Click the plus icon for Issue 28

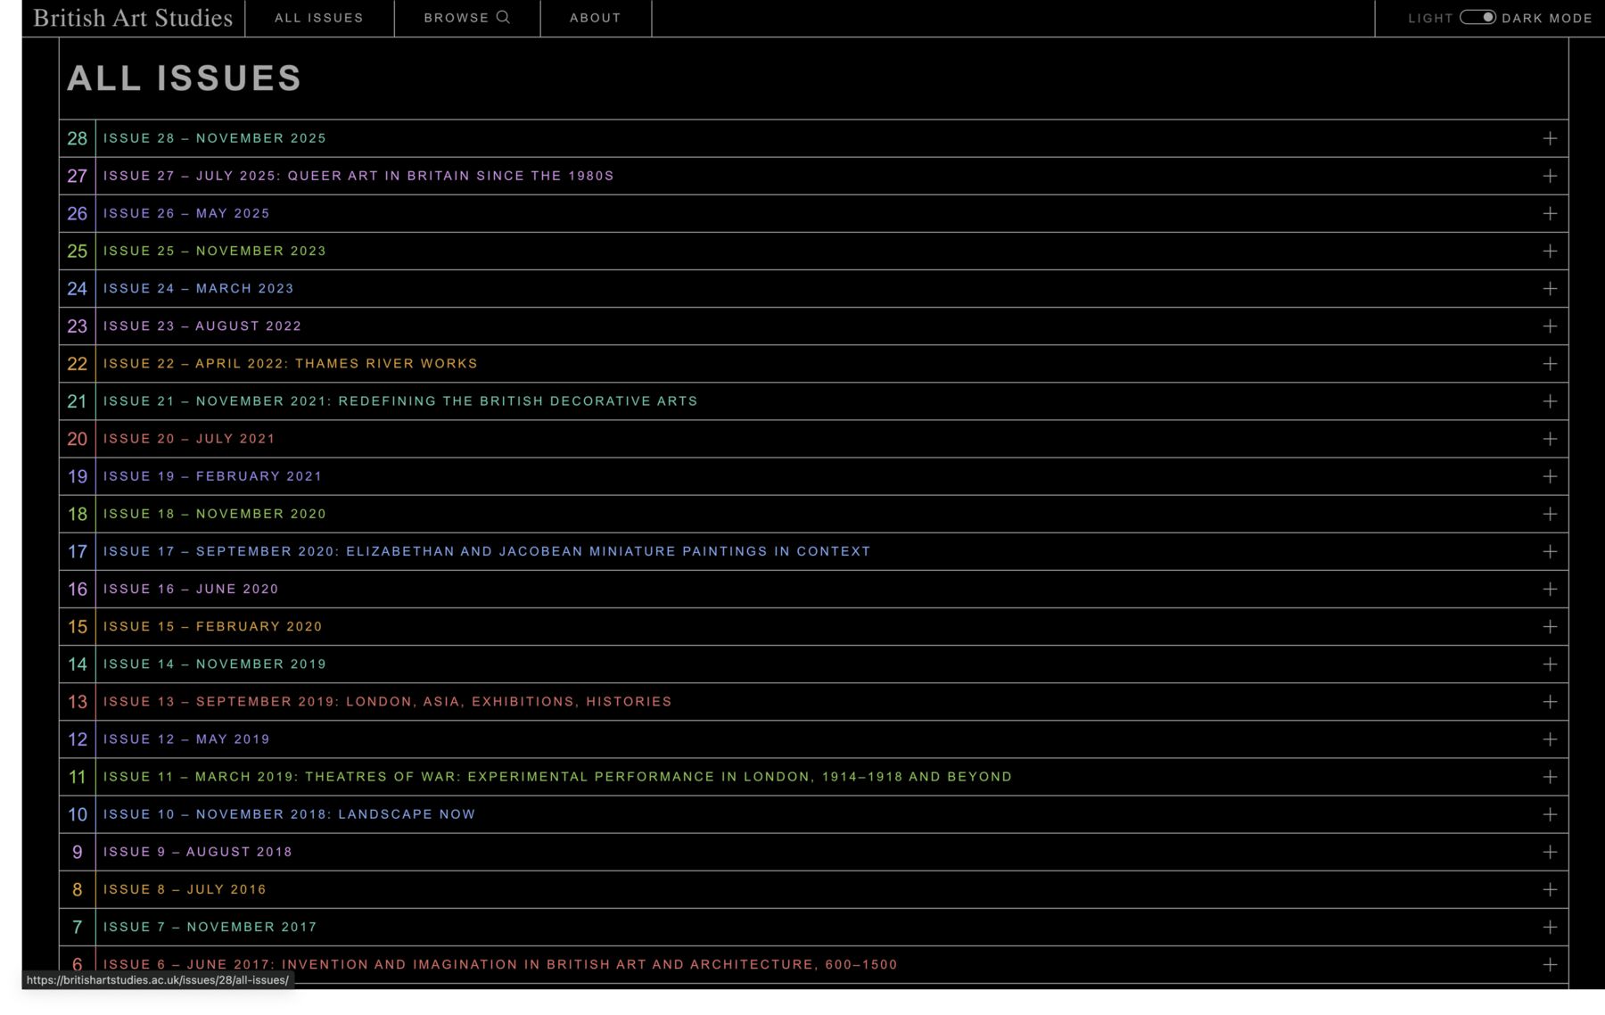[x=1550, y=138]
